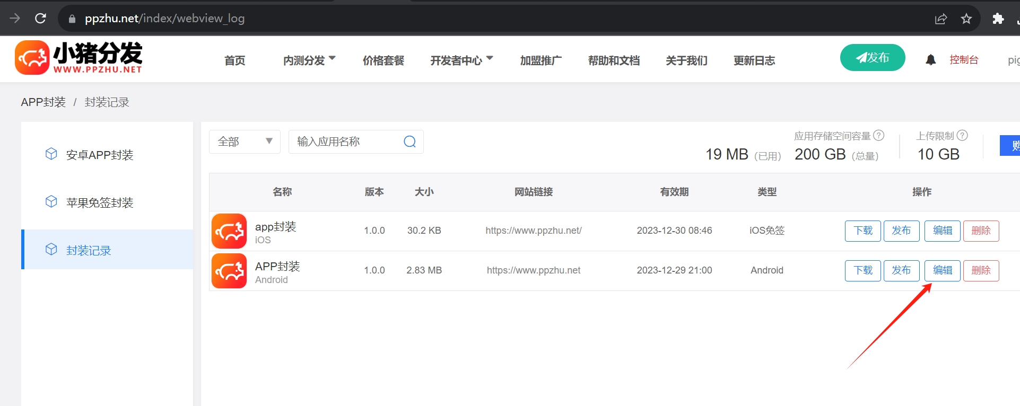Bookmark page using the star icon
1020x406 pixels.
[966, 19]
